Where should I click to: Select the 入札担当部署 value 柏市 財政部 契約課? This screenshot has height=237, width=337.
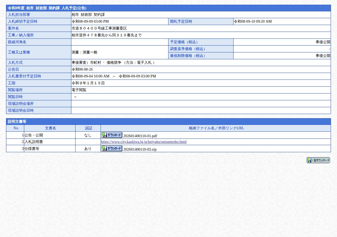[88, 14]
